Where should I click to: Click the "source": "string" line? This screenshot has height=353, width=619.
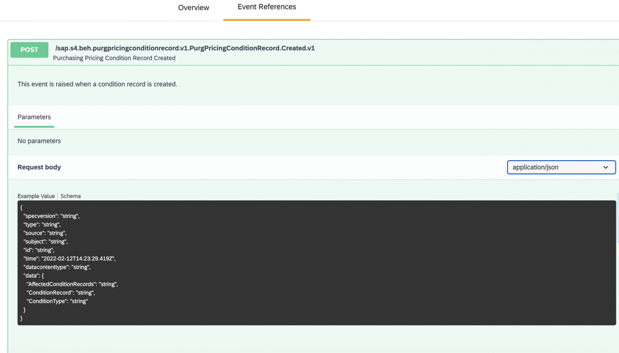(45, 233)
